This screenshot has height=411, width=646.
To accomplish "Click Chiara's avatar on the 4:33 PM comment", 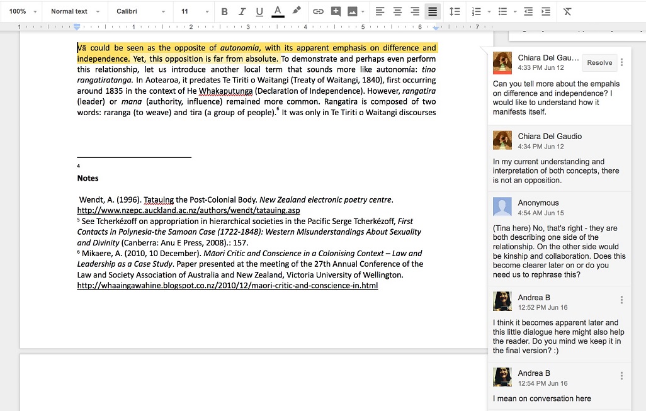I will click(502, 62).
